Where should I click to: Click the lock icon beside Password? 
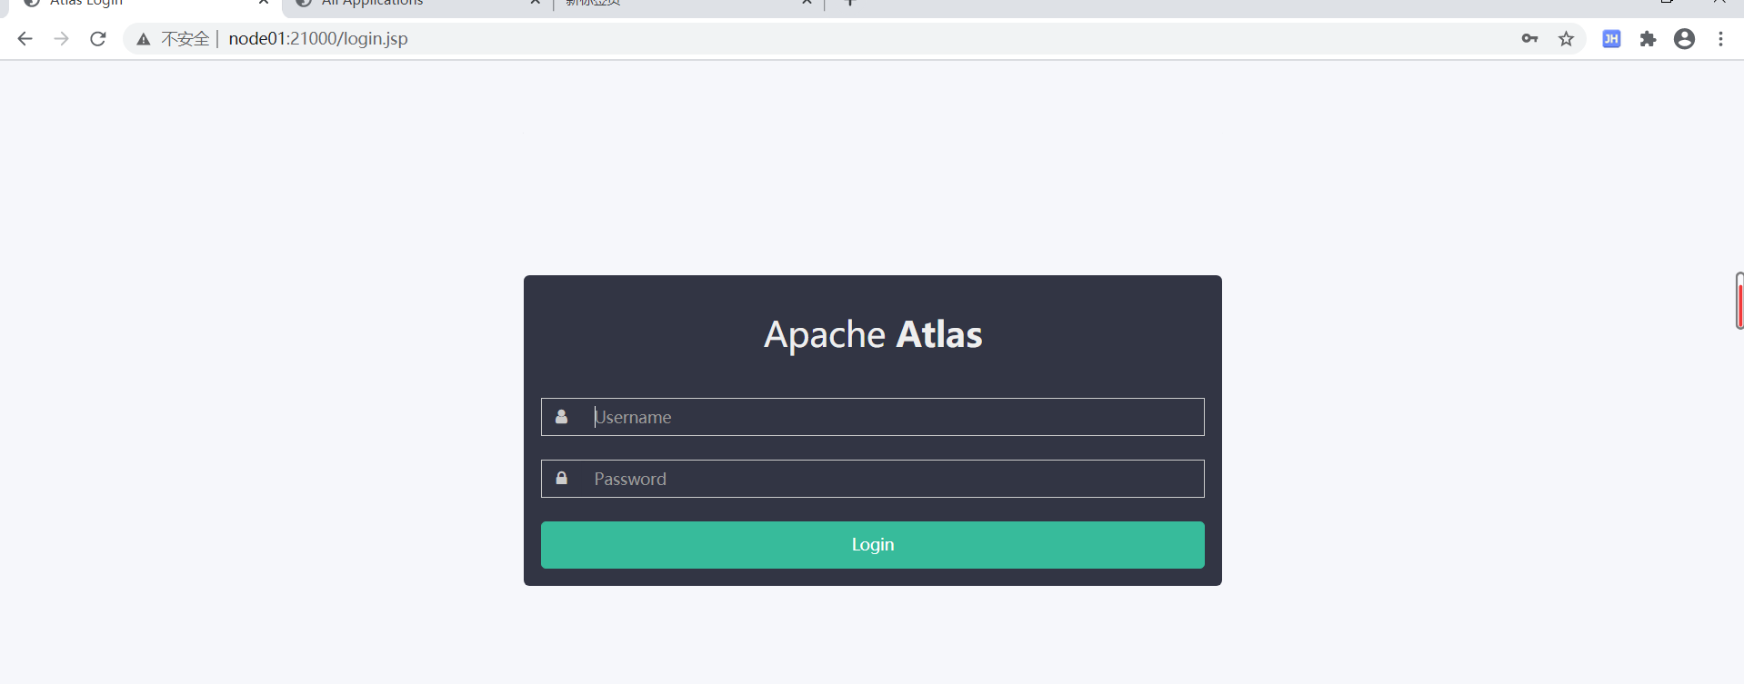coord(562,478)
